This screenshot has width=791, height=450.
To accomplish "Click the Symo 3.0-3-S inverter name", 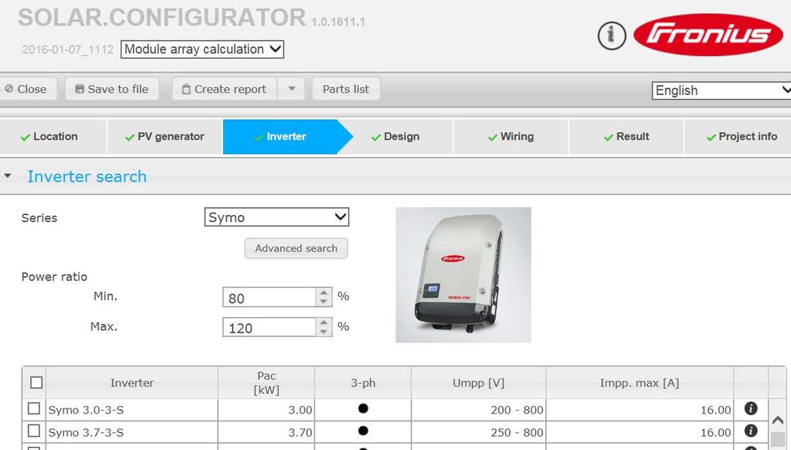I will 86,410.
